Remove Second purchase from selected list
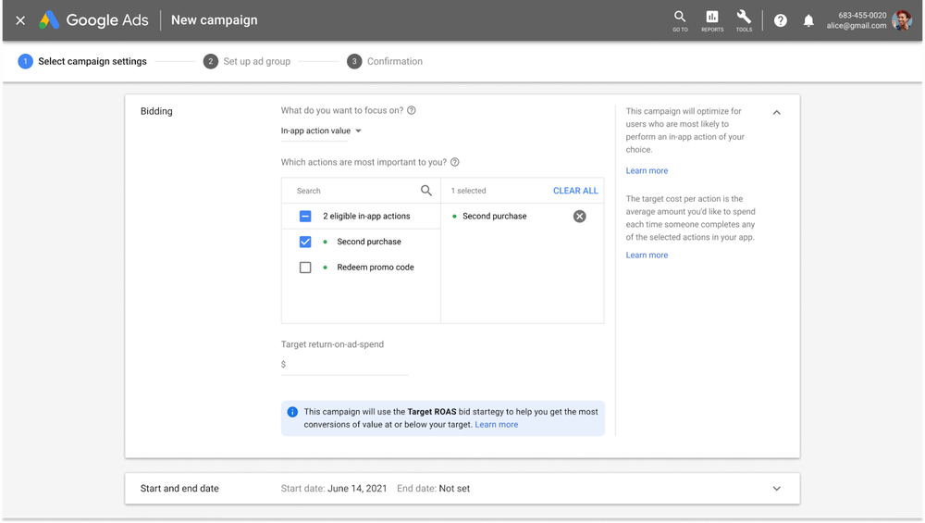 [x=579, y=217]
